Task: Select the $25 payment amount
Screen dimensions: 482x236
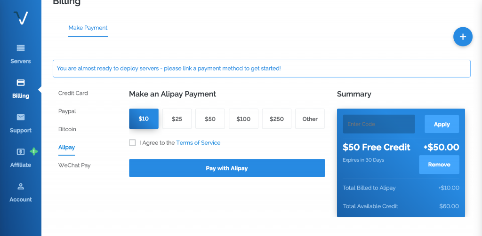Action: 177,119
